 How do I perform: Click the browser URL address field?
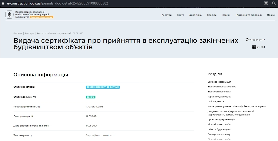pyautogui.click(x=57, y=3)
